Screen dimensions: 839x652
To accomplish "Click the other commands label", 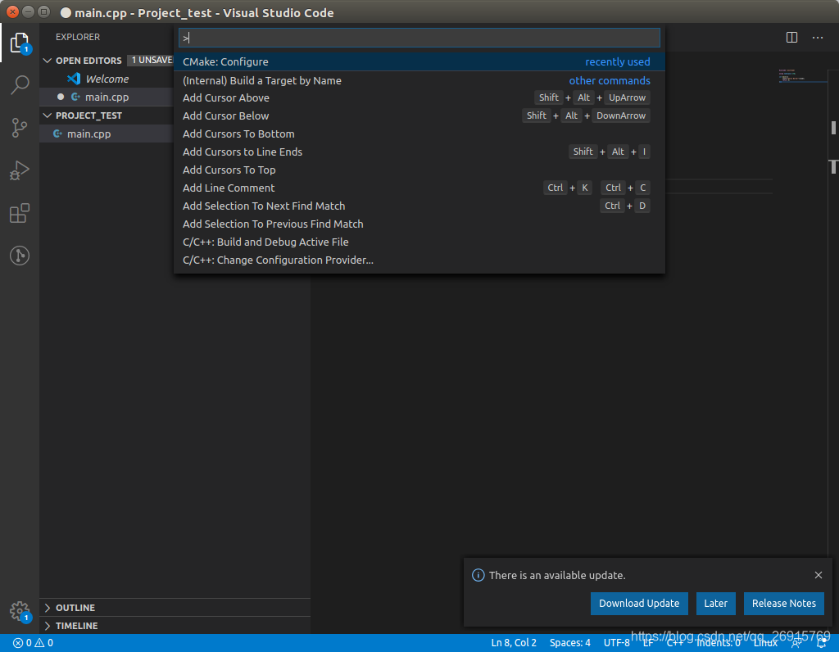I will pos(610,80).
